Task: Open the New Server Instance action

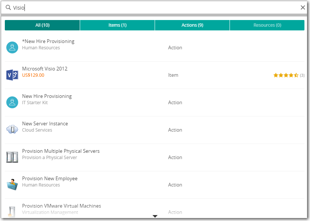Action: 45,123
